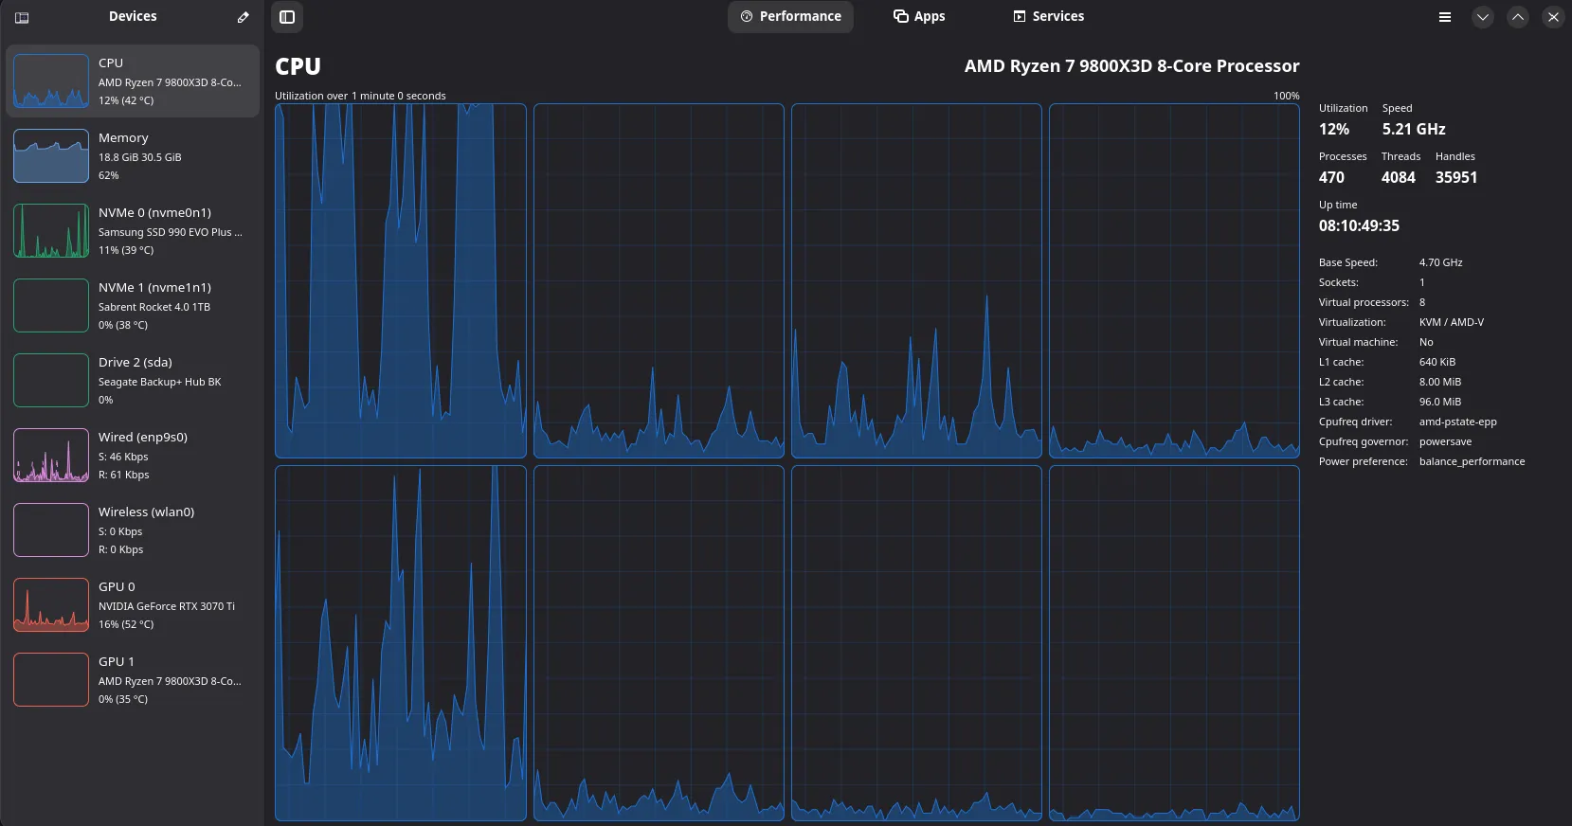Click the sidebar panel icon beside Devices

click(22, 17)
